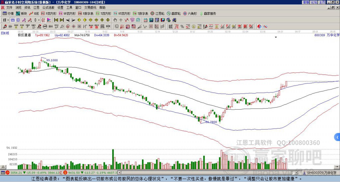This screenshot has height=182, width=340.
Task: Open the 交易委托 menu
Action: click(90, 8)
